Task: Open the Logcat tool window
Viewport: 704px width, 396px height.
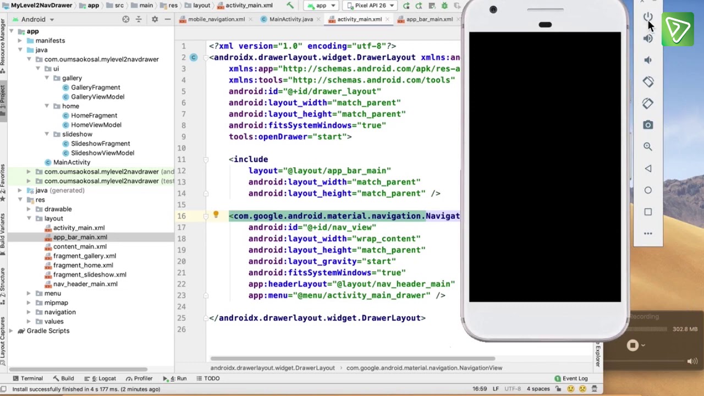Action: click(100, 378)
